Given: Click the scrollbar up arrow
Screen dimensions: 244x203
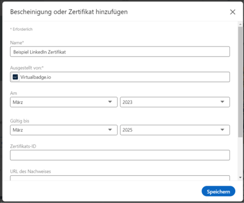Looking at the screenshot, I should tap(240, 24).
